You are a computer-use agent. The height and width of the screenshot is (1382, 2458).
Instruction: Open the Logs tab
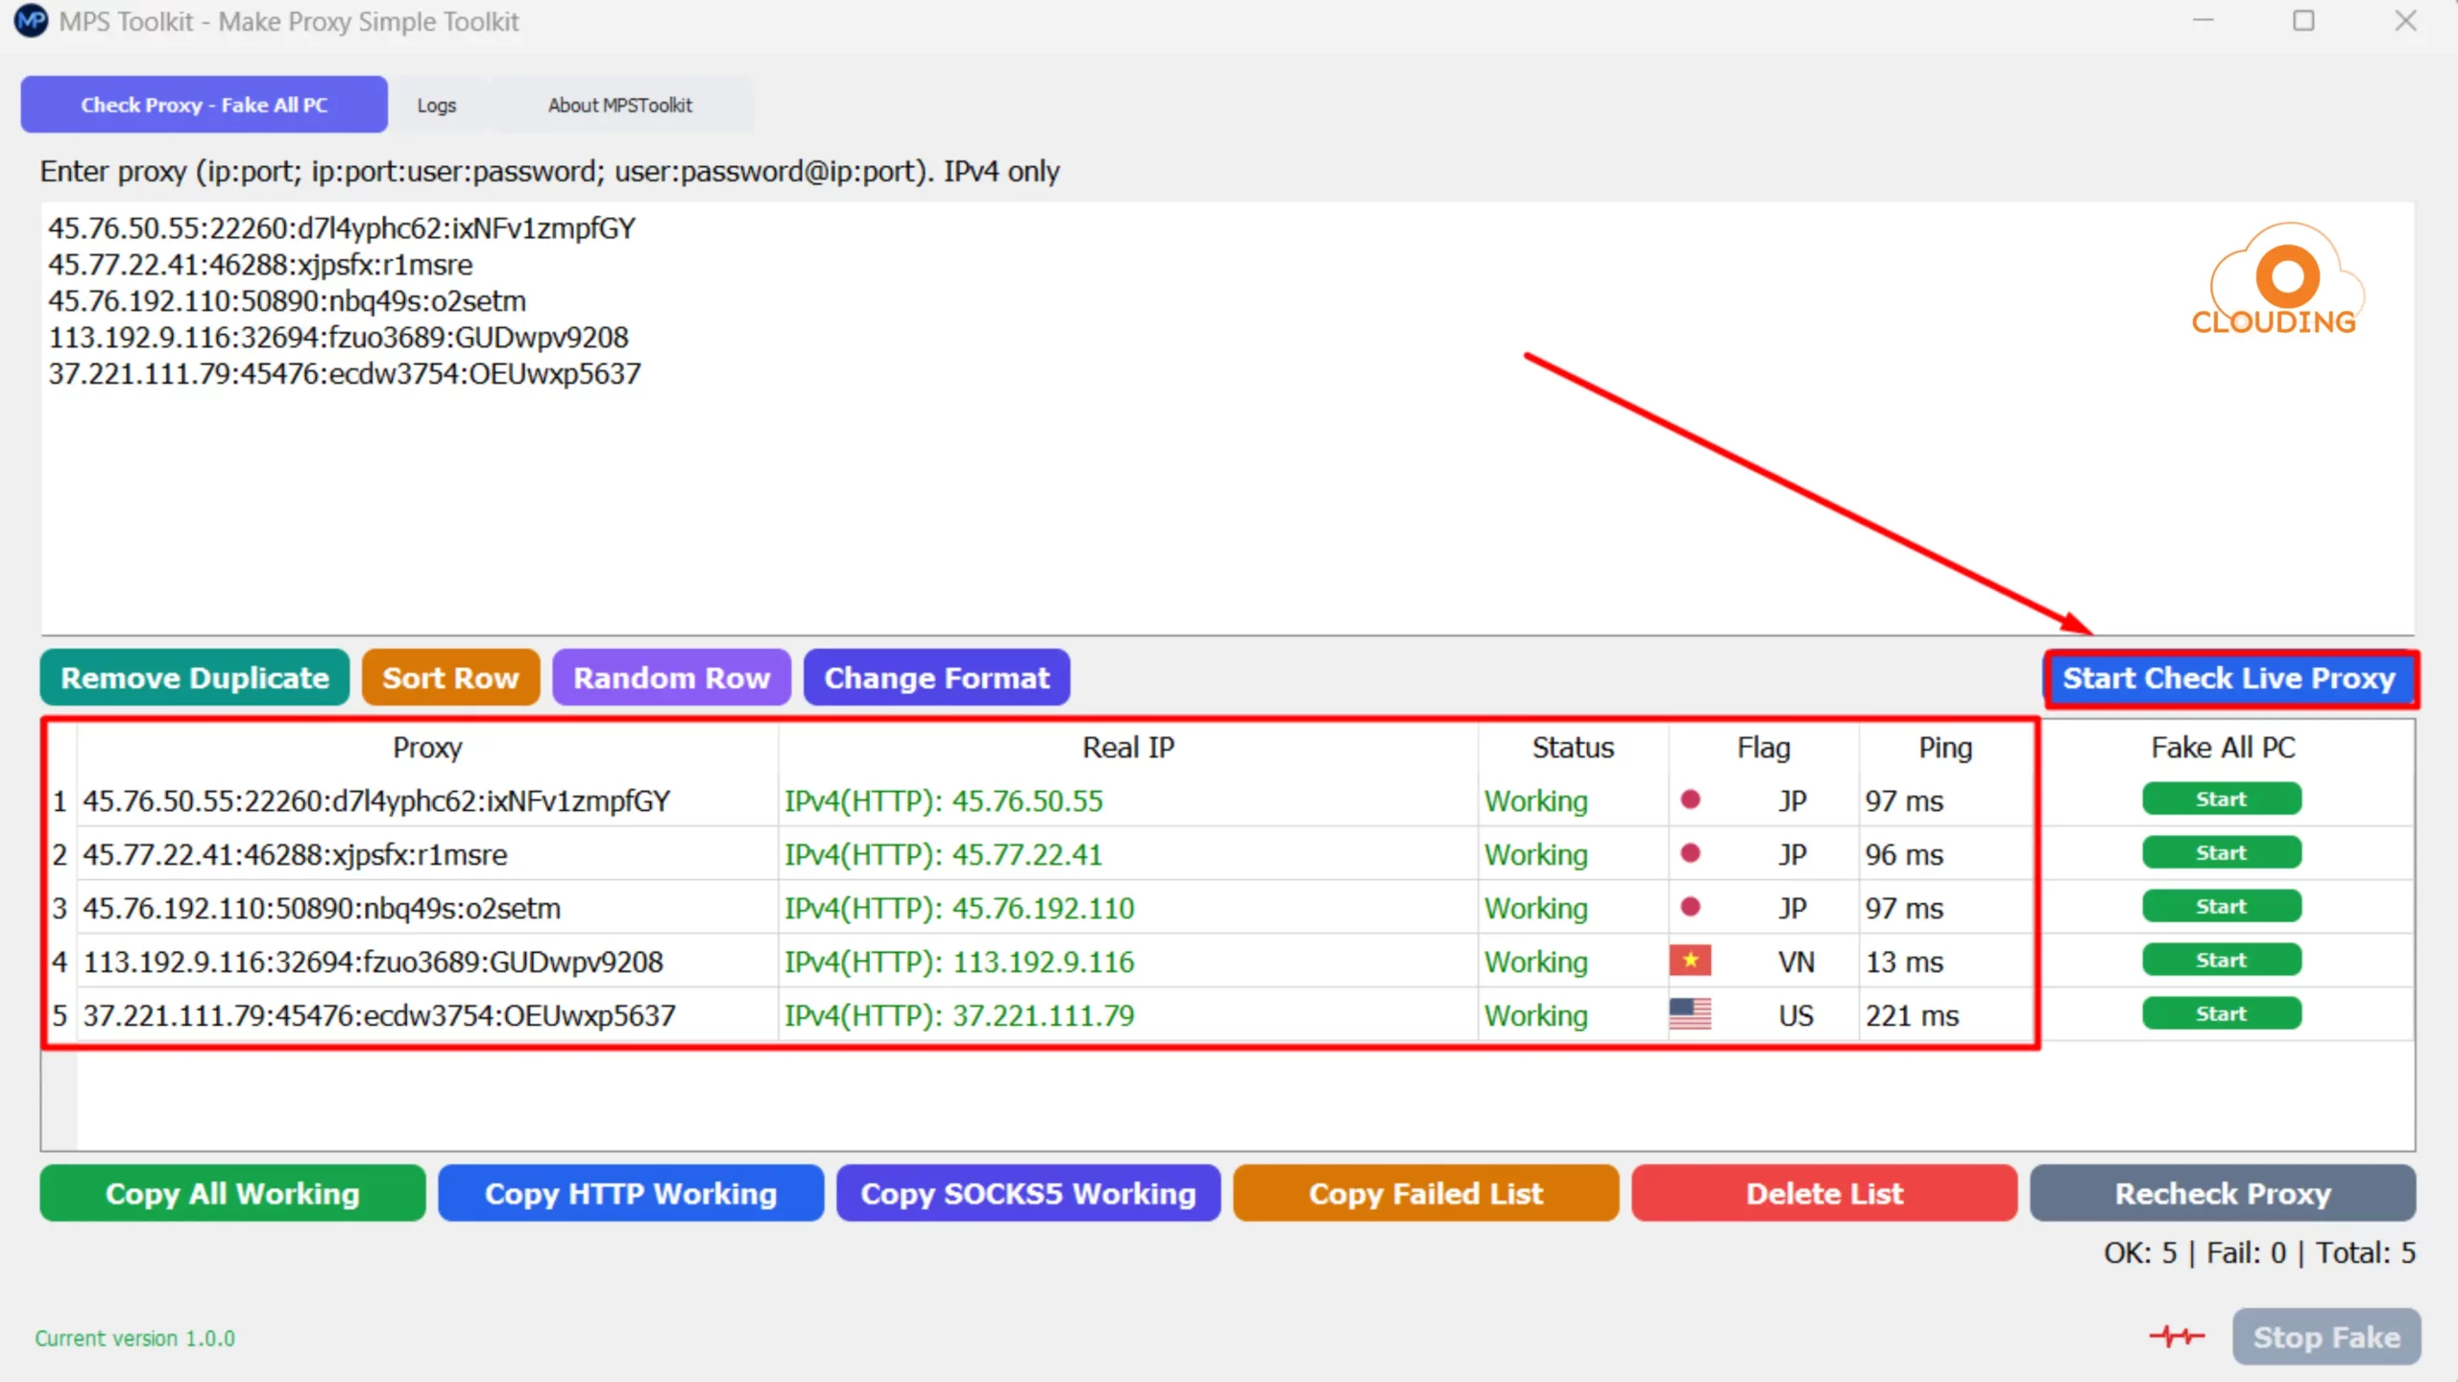[436, 105]
